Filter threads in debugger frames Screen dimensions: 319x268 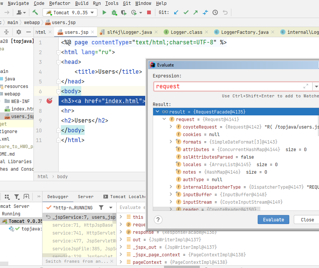click(x=101, y=207)
